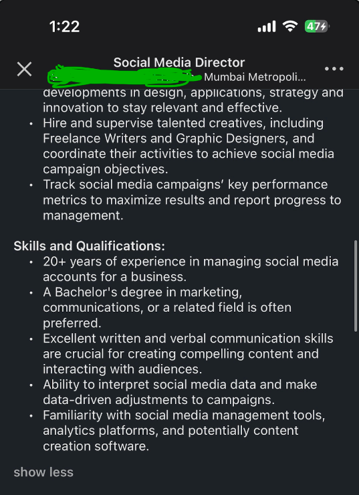Image resolution: width=359 pixels, height=495 pixels.
Task: Tap the green scribbled-out company name
Action: pyautogui.click(x=124, y=76)
